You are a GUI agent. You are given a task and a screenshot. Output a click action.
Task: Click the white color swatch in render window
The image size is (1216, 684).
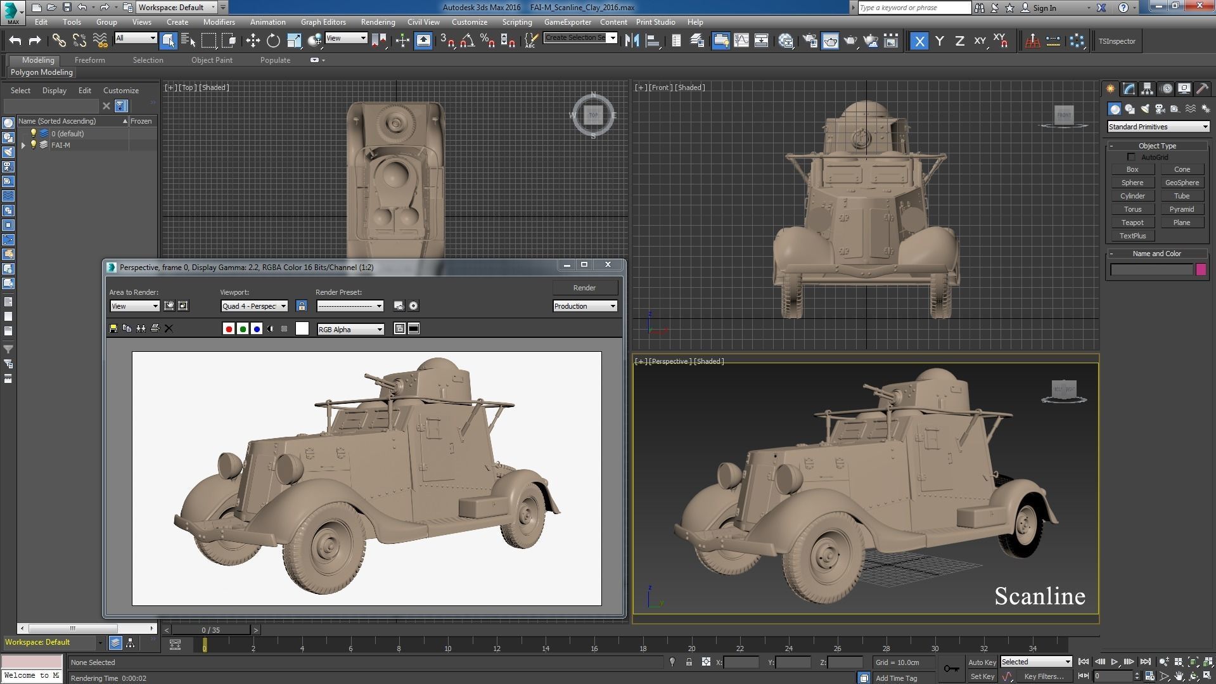point(302,328)
